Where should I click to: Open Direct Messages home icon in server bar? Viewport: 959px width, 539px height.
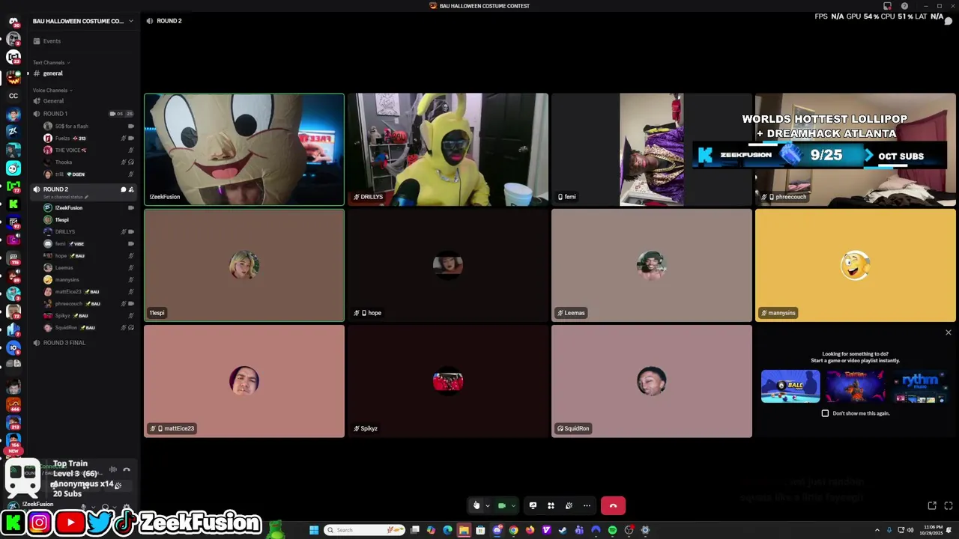[x=13, y=21]
